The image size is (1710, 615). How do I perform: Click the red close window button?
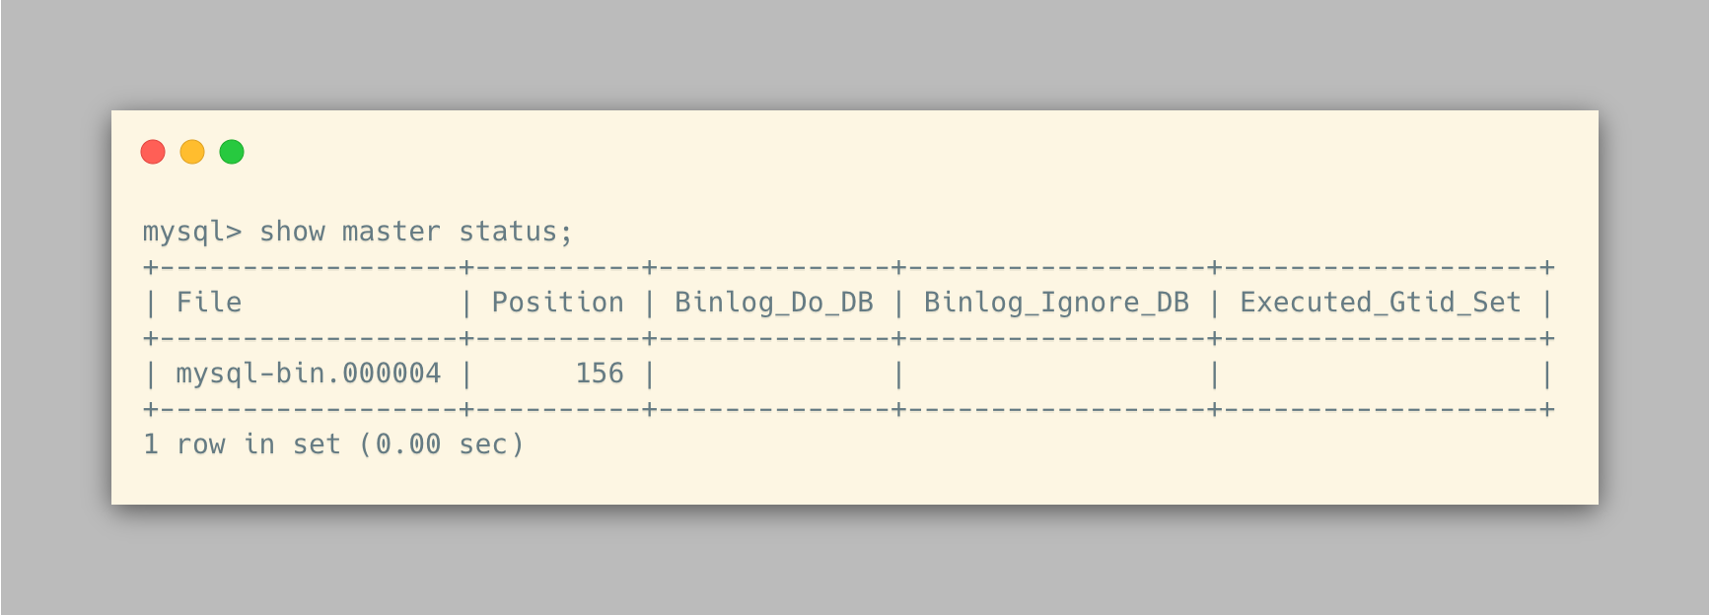153,152
